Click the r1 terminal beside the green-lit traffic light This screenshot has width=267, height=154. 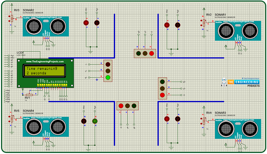89,65
